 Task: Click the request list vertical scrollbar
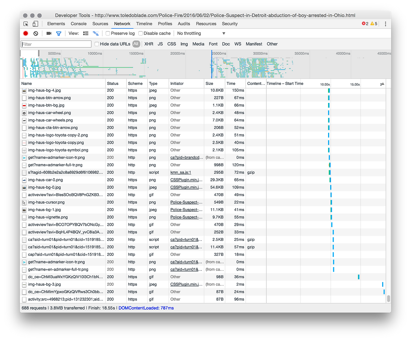click(x=388, y=299)
